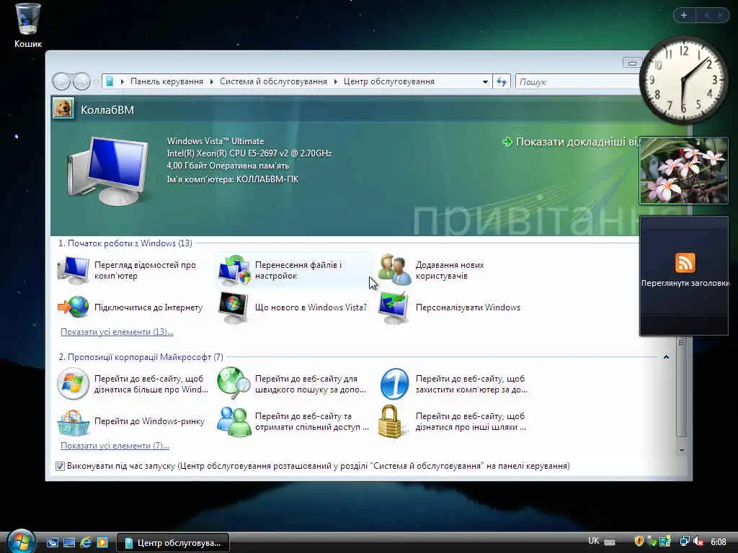Click Показати усі елементи (7) link
The height and width of the screenshot is (553, 738).
pyautogui.click(x=115, y=446)
